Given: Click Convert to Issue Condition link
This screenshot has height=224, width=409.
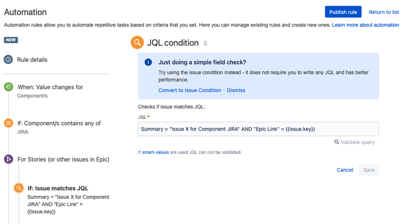Looking at the screenshot, I should pyautogui.click(x=190, y=90).
